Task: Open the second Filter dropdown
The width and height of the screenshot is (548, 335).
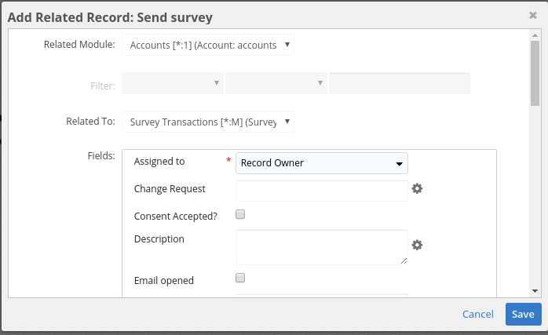Action: pos(276,83)
